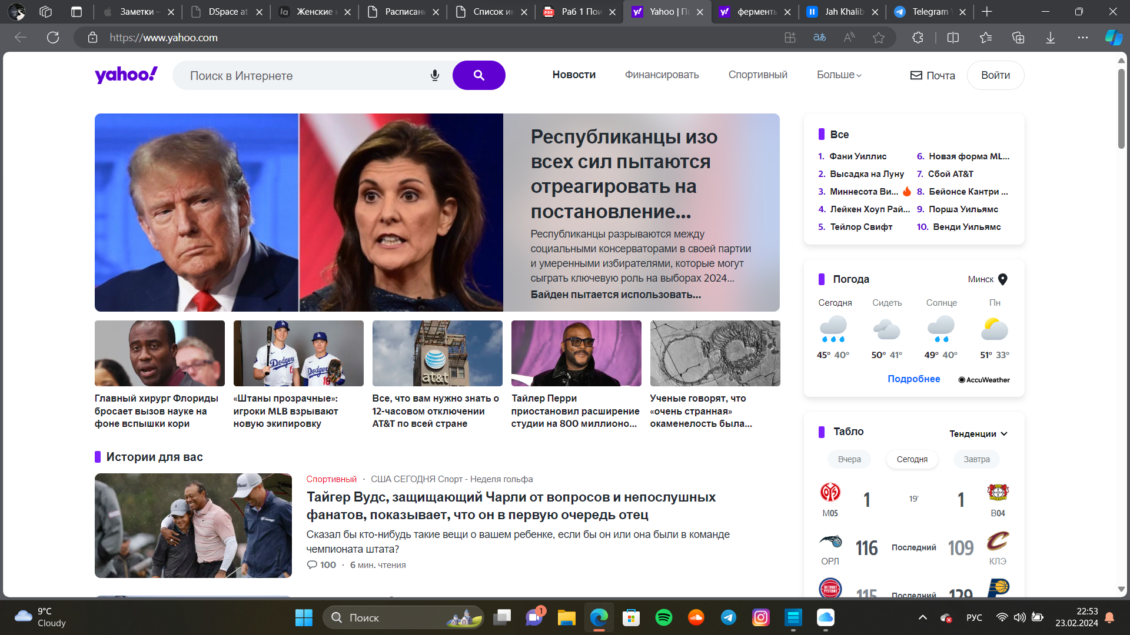Expand Больше navigation dropdown
The height and width of the screenshot is (635, 1130).
coord(839,75)
